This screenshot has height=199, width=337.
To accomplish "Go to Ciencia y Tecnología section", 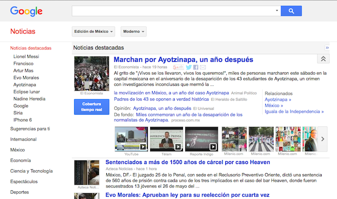I will tap(31, 171).
